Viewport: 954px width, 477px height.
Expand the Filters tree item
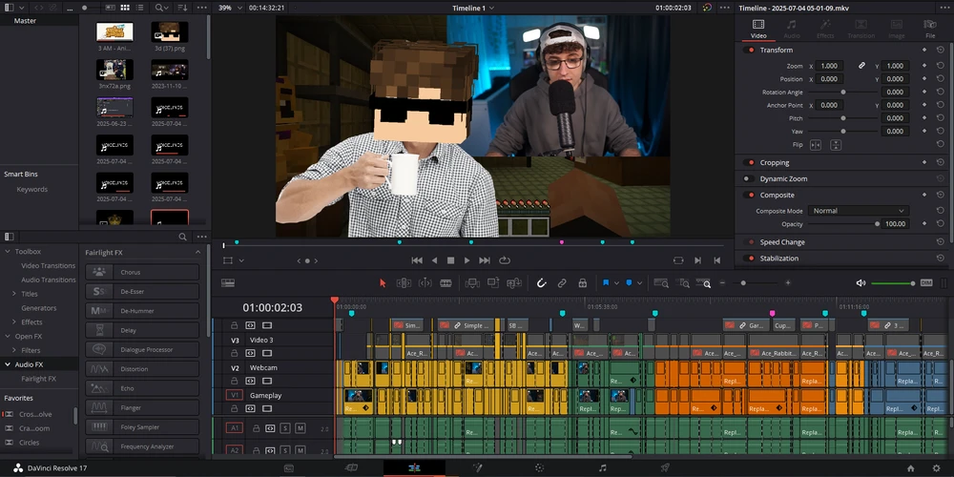14,350
